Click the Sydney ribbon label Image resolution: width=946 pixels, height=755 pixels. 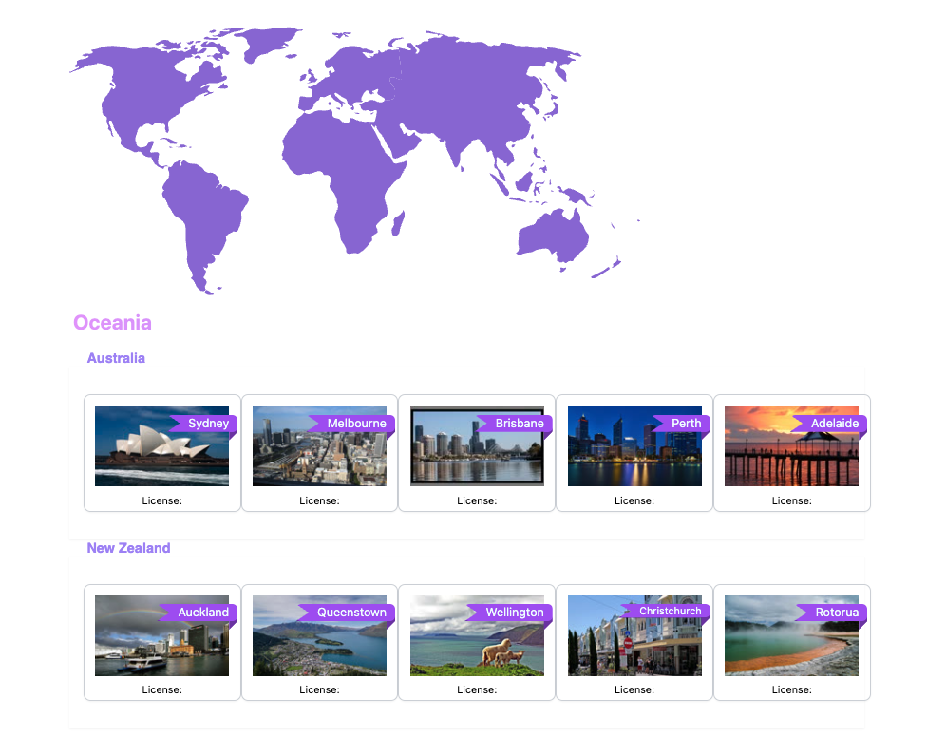tap(204, 424)
